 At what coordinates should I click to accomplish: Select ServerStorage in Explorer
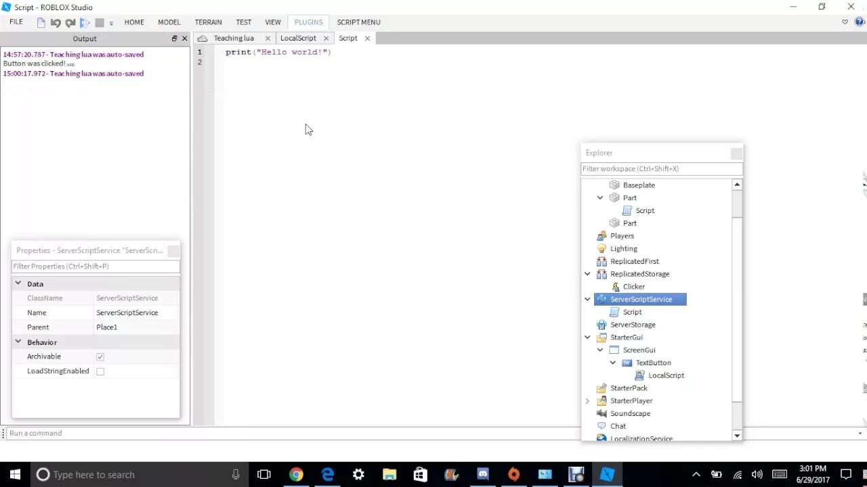pos(633,325)
